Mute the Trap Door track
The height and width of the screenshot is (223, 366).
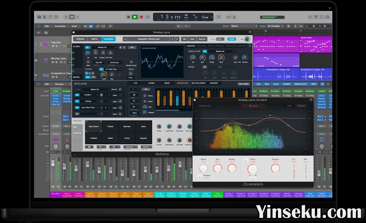(53, 46)
